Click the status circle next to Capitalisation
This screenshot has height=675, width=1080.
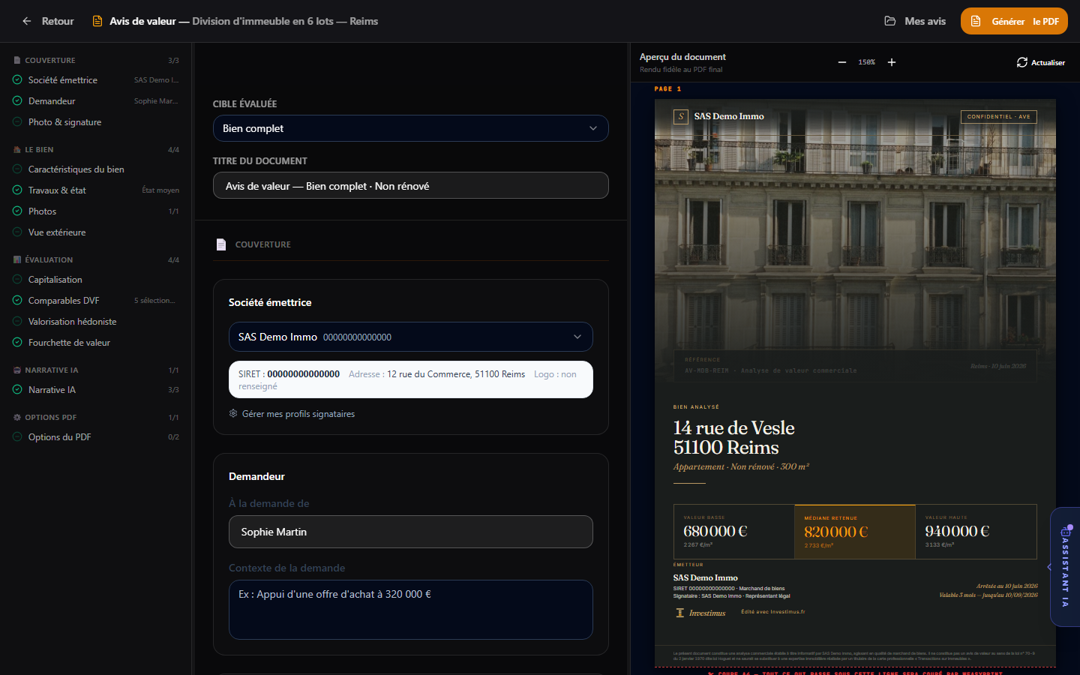pos(17,280)
